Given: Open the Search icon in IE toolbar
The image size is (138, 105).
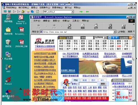Looking at the screenshot, I should tap(110, 26).
